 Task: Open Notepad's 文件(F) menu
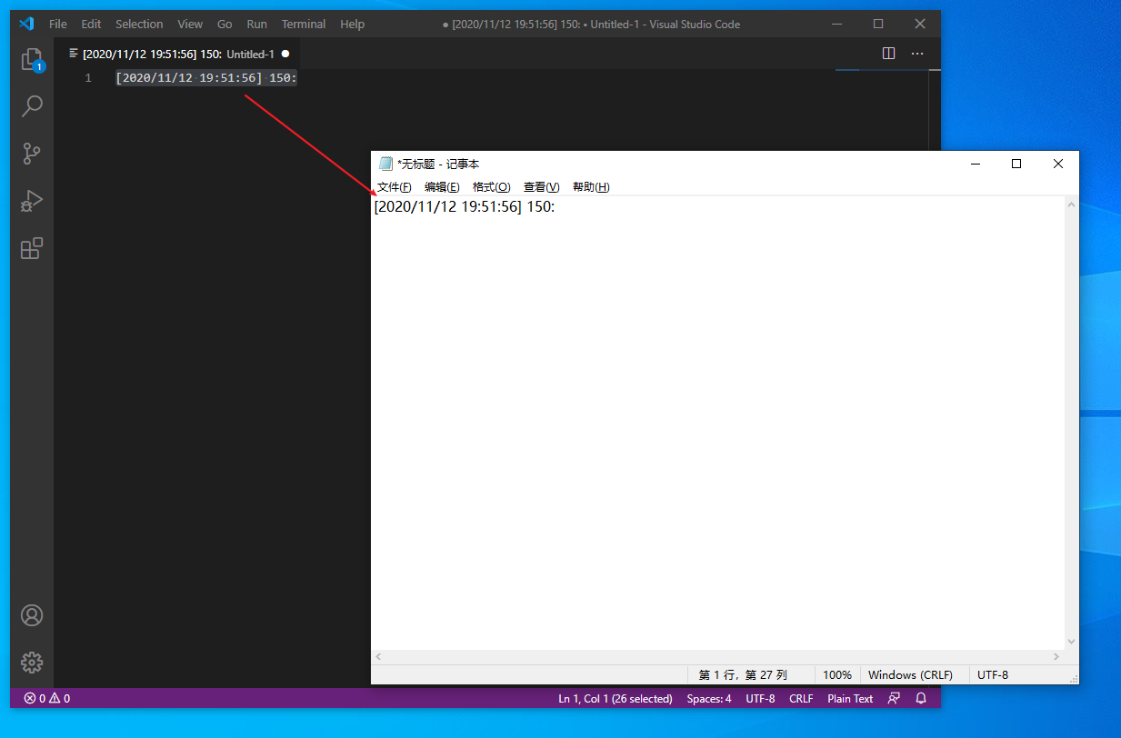[395, 187]
